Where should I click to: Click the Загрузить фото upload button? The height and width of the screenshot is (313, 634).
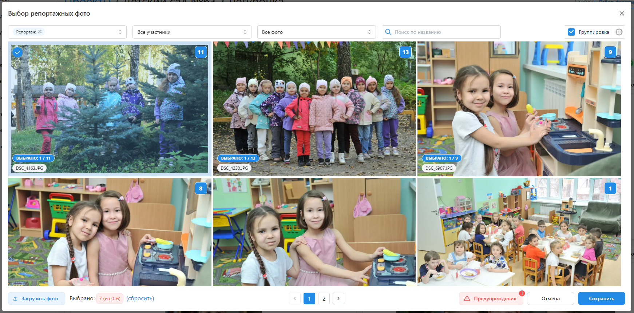36,298
